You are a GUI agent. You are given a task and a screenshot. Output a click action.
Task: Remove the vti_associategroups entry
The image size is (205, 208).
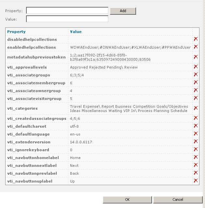click(x=196, y=74)
